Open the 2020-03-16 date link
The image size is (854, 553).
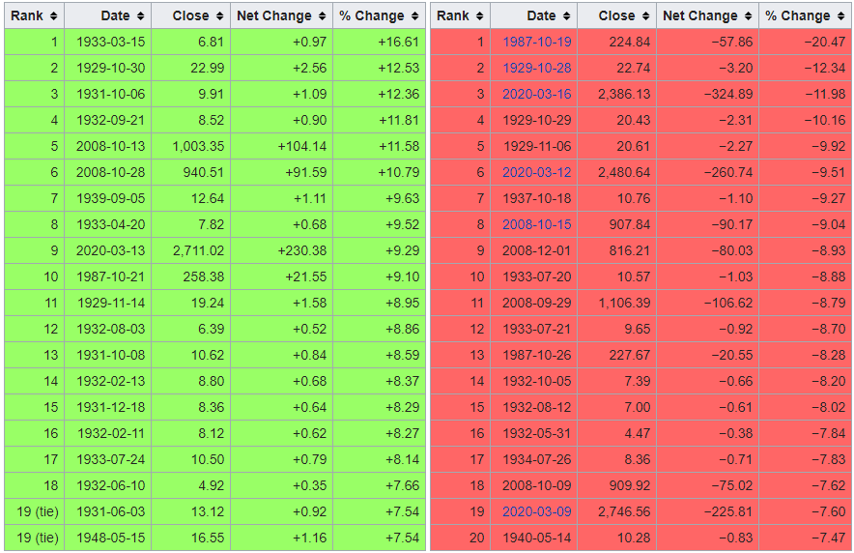536,94
